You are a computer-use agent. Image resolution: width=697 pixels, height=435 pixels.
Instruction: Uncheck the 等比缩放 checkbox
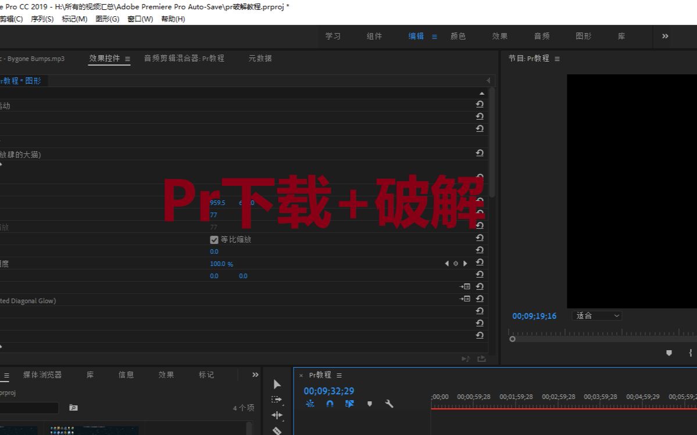[214, 239]
